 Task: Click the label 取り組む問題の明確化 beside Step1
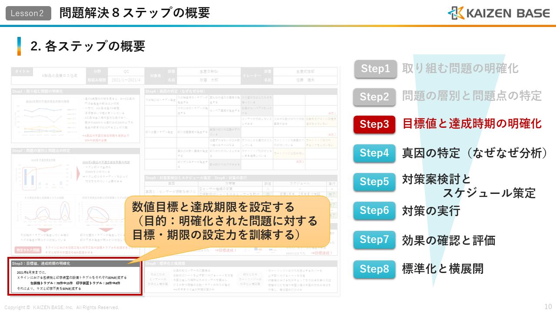(x=460, y=69)
